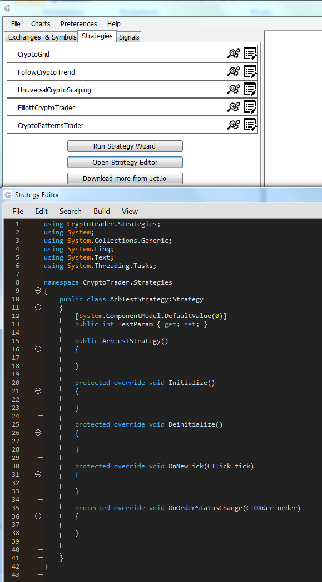Click 'namespace CryptoTrader.Strategies' code line
This screenshot has width=322, height=582.
(x=108, y=282)
